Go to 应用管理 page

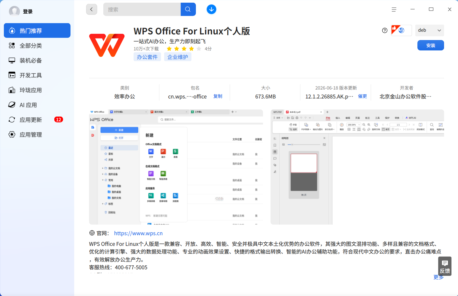coord(37,134)
